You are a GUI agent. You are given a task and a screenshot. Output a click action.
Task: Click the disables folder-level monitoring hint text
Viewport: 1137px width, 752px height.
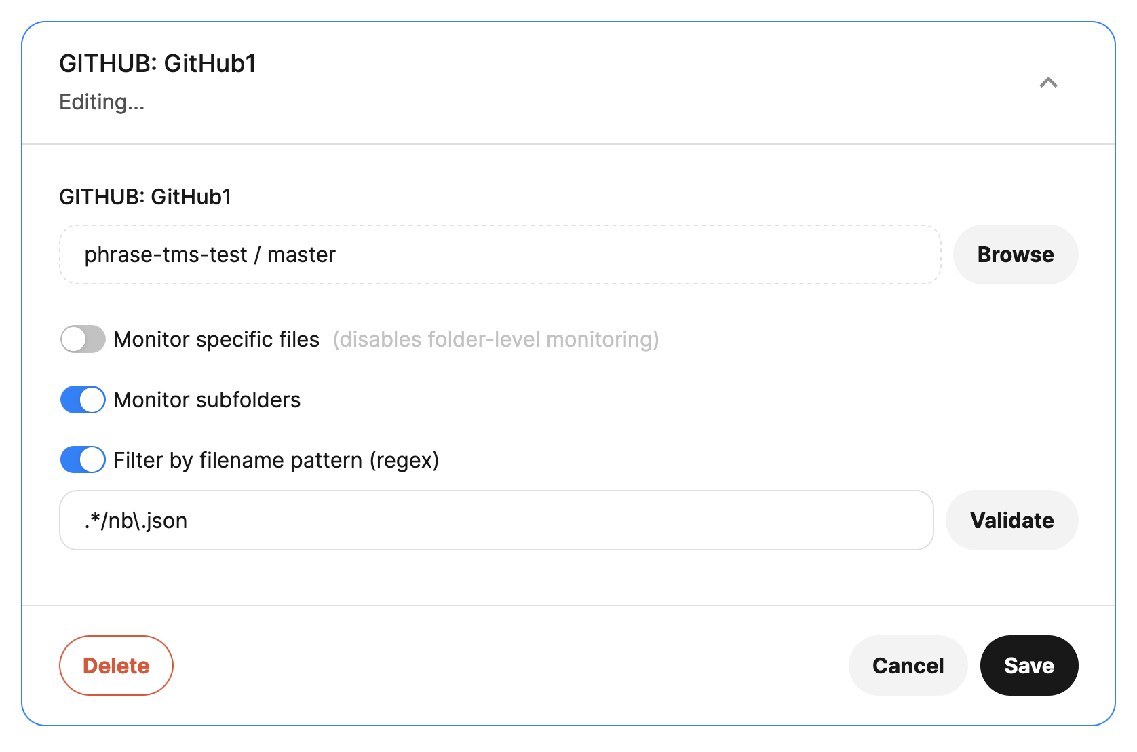click(496, 339)
